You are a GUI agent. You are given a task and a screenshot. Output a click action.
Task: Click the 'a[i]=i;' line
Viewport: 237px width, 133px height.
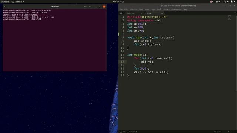coord(147,62)
